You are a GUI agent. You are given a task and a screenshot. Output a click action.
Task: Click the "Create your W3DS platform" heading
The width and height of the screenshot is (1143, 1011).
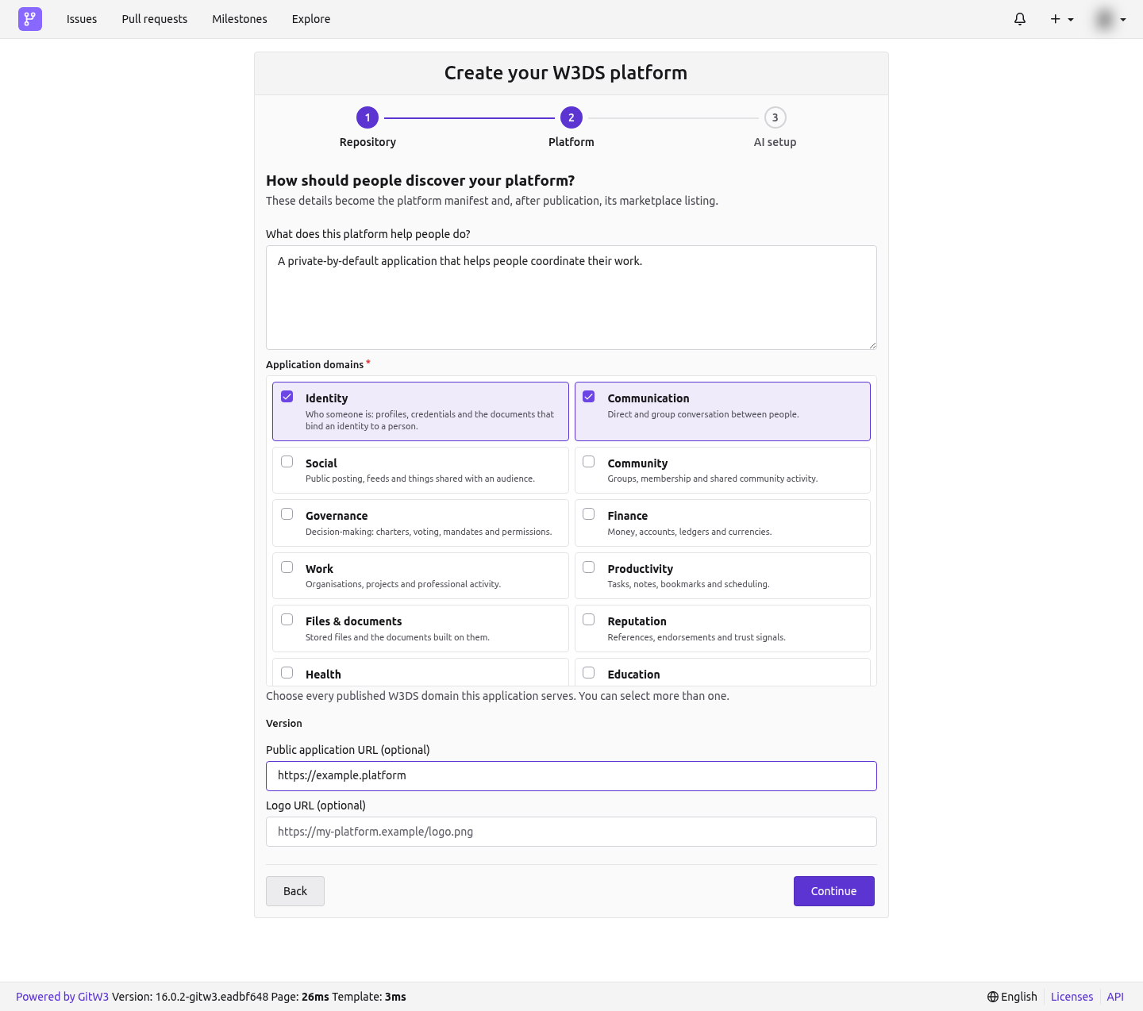click(566, 73)
